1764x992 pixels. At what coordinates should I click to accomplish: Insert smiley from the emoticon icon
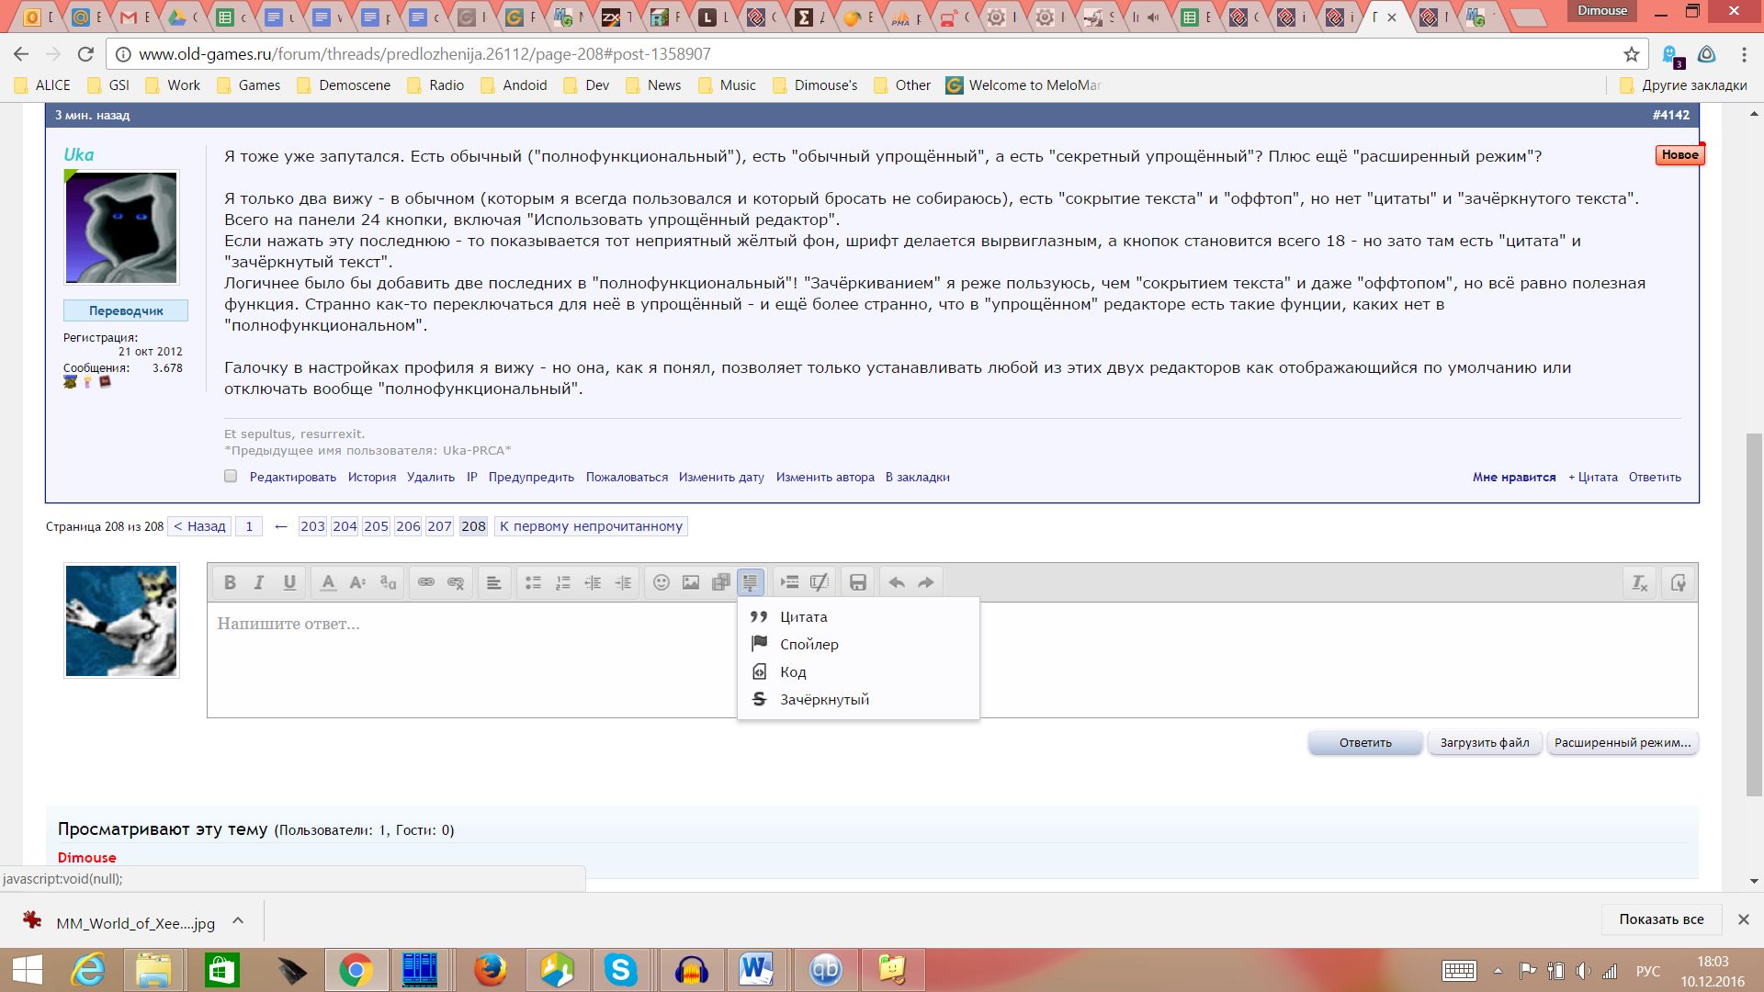(x=661, y=582)
